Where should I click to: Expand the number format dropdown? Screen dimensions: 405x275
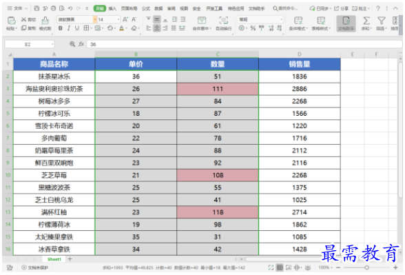281,19
